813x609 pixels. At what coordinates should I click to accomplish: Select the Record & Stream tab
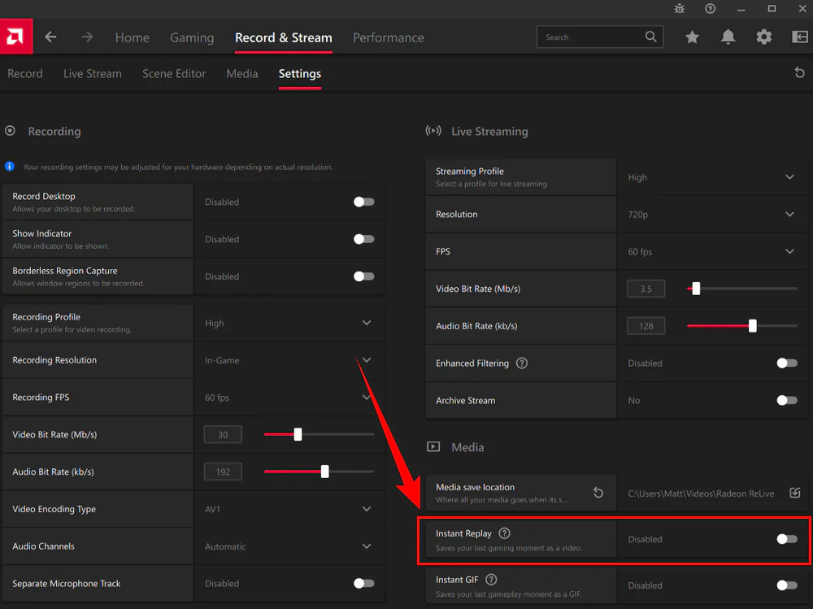284,37
